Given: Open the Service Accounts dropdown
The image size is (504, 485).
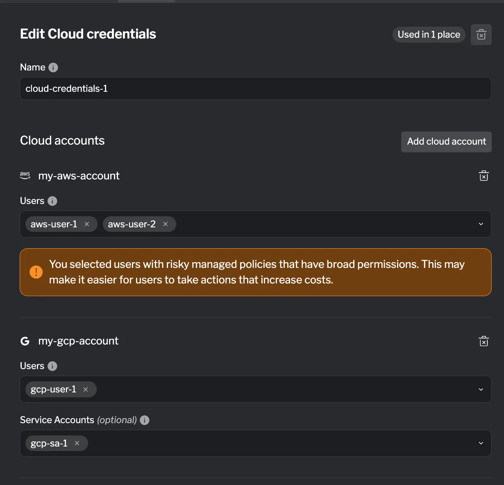Looking at the screenshot, I should 481,443.
